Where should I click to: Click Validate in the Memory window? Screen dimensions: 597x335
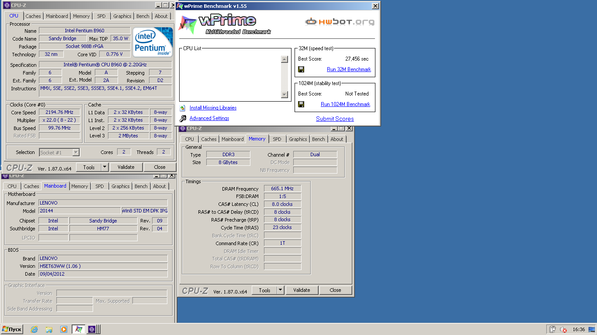tap(302, 290)
